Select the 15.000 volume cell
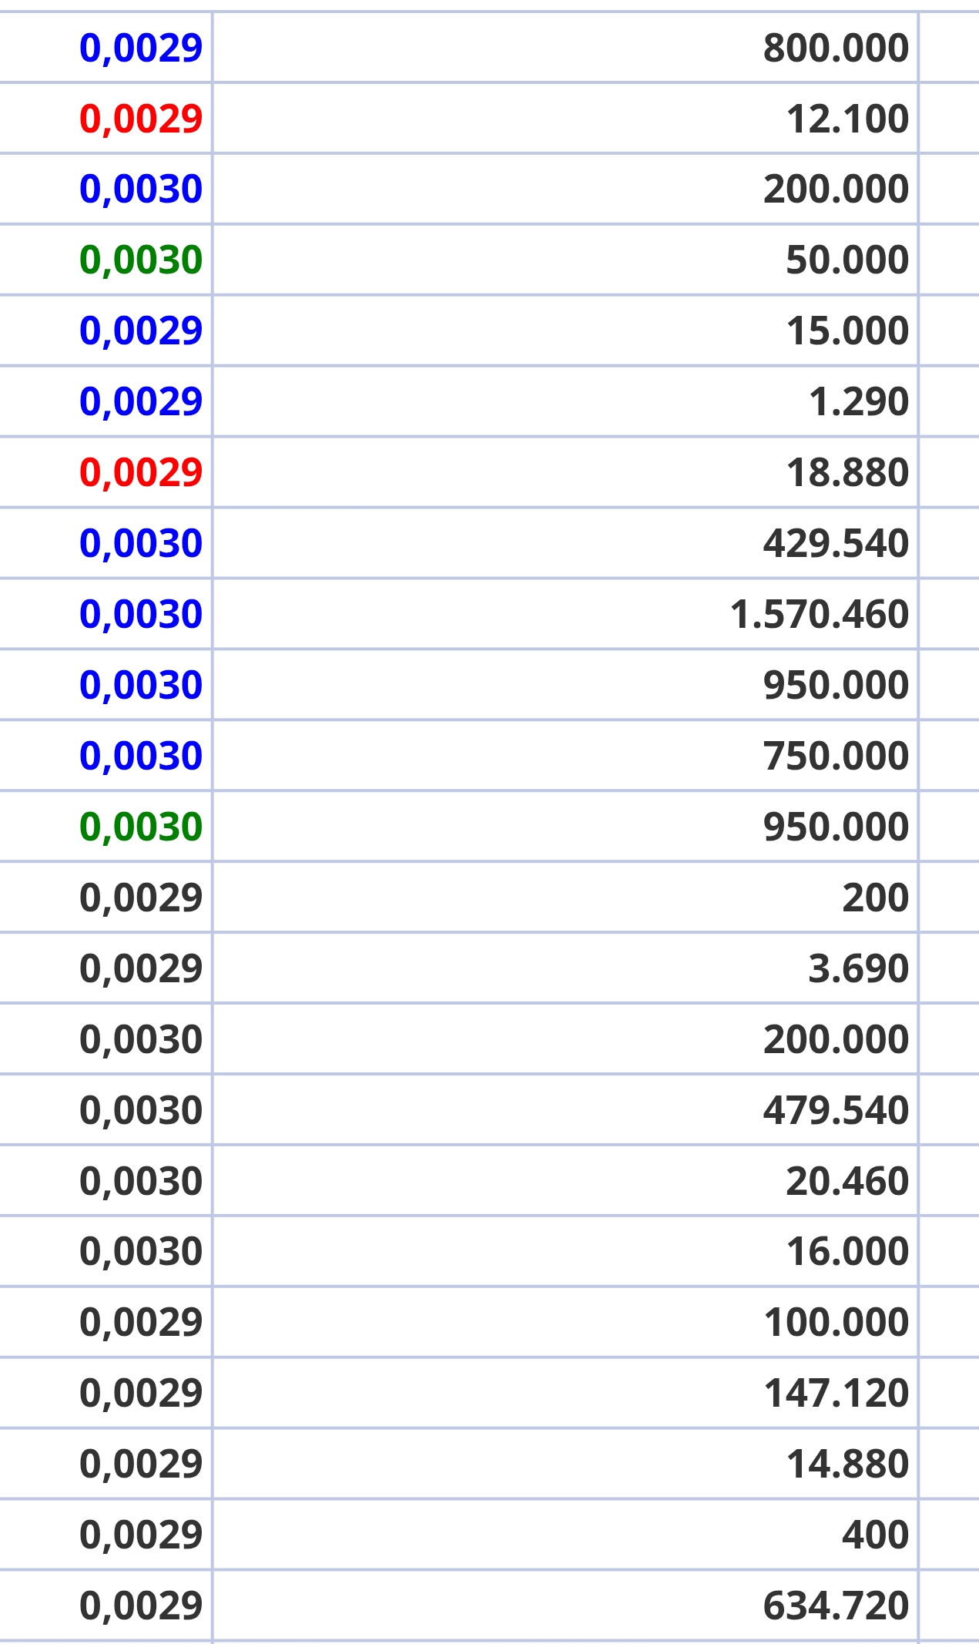The width and height of the screenshot is (979, 1644). click(565, 330)
